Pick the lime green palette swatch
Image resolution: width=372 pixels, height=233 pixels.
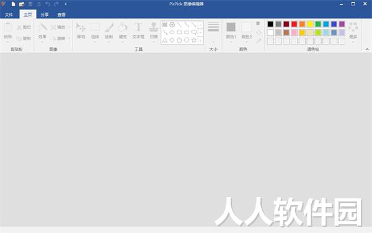pyautogui.click(x=318, y=33)
